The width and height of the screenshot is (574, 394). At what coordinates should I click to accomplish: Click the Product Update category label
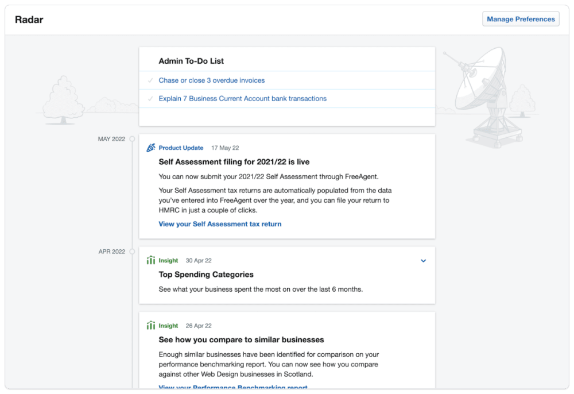(181, 148)
